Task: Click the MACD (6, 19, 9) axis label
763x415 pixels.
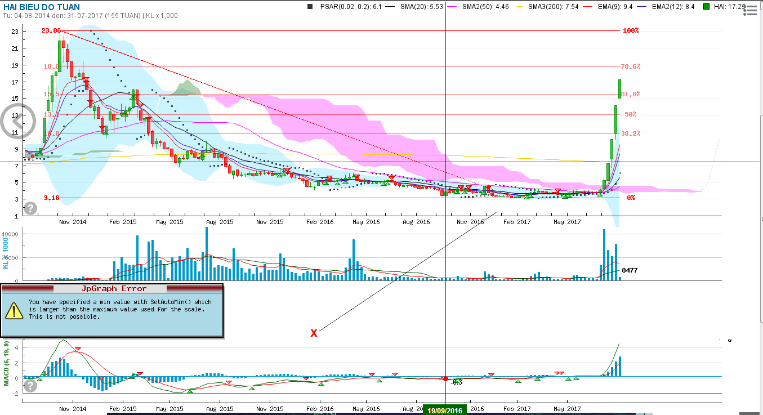Action: 6,363
